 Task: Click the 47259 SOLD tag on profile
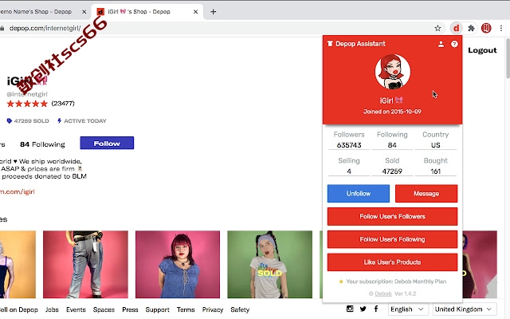coord(28,120)
